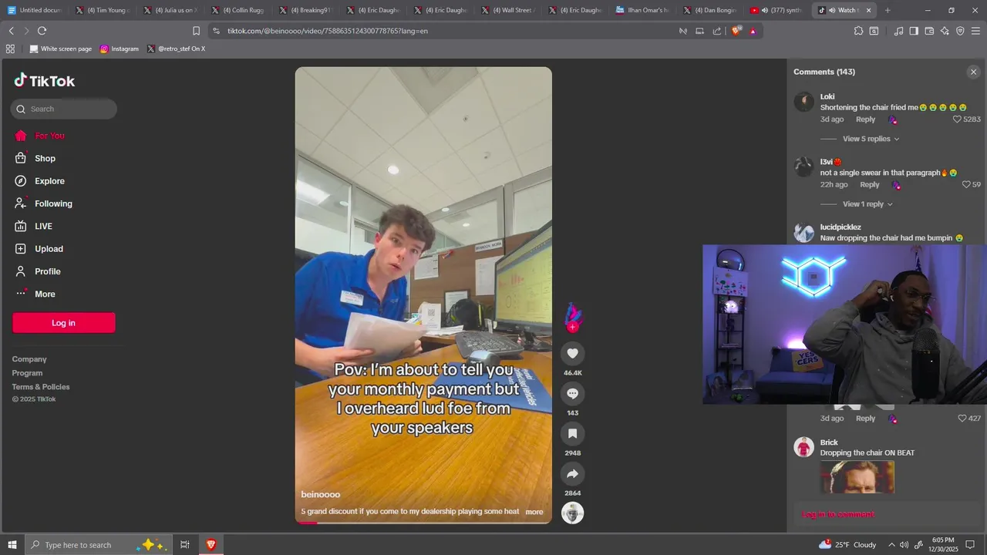
Task: Open beinoooo creator username
Action: click(320, 494)
